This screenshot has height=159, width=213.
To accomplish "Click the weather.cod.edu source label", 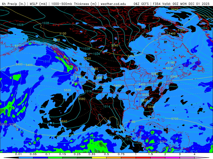I will (113, 4).
